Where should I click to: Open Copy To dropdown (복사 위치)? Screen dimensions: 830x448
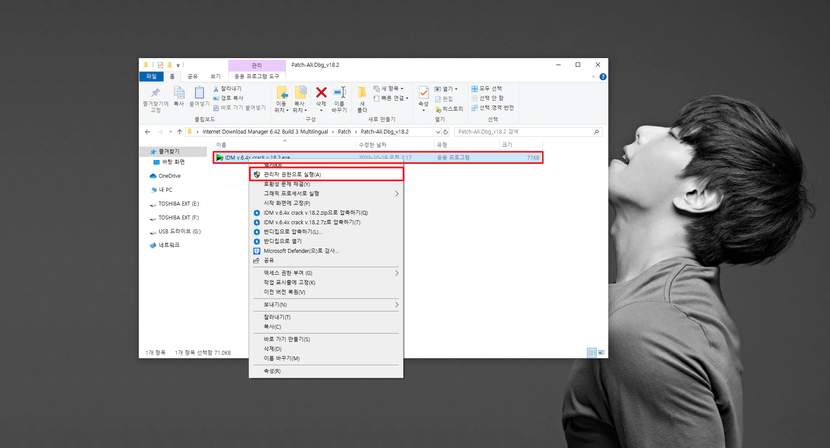click(300, 107)
